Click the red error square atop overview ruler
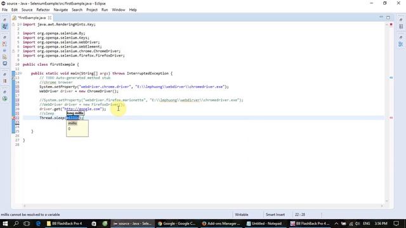This screenshot has height=228, width=406. click(391, 25)
